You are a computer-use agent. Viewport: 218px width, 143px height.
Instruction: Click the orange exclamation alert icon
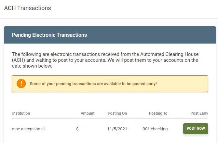[x=21, y=84]
